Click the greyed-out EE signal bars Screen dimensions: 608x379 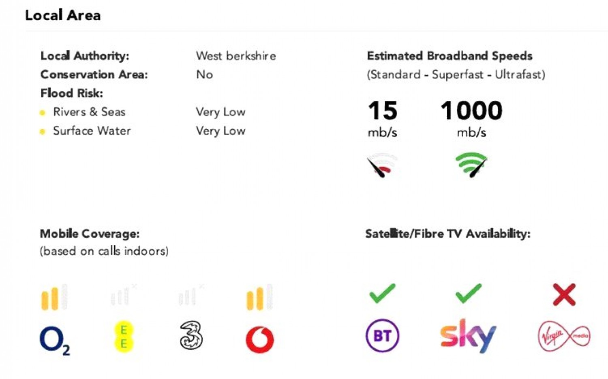[x=122, y=296]
